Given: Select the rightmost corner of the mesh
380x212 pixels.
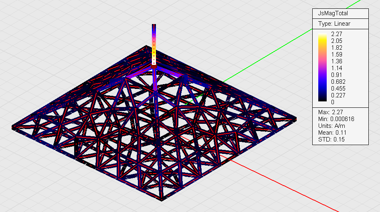Looking at the screenshot, I should 295,119.
